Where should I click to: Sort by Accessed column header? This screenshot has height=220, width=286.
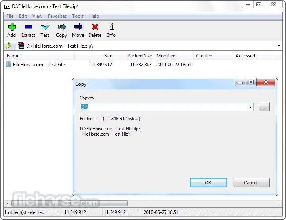click(x=253, y=55)
